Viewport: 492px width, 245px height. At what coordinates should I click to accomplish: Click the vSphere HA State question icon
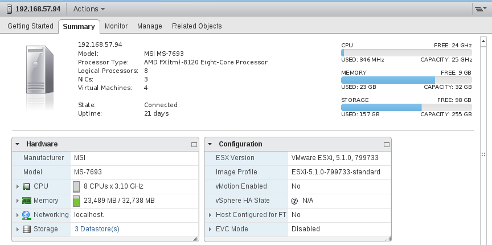(x=294, y=201)
